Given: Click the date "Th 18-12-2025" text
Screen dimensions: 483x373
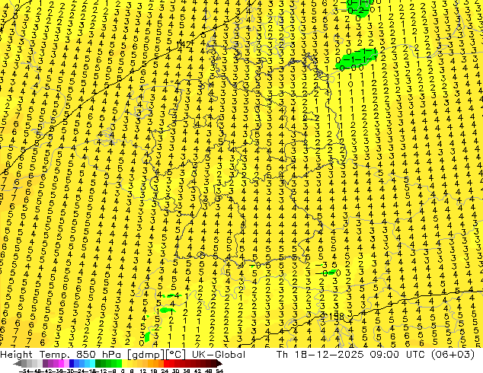Looking at the screenshot, I should (321, 355).
